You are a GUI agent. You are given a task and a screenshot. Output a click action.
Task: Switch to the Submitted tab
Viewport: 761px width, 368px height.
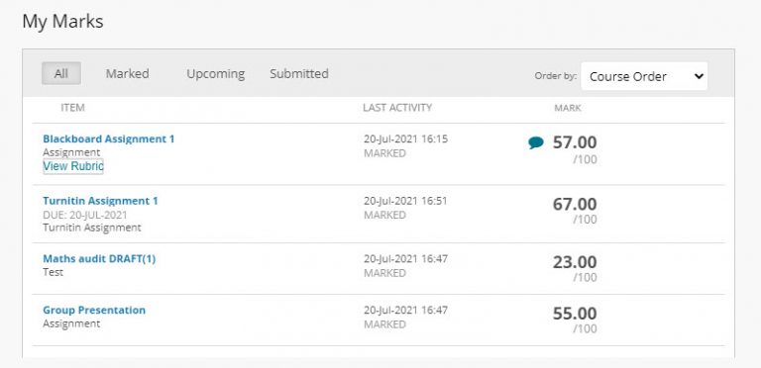pos(299,73)
